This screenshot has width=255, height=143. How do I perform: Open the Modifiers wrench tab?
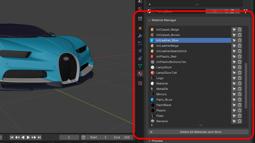tap(140, 36)
